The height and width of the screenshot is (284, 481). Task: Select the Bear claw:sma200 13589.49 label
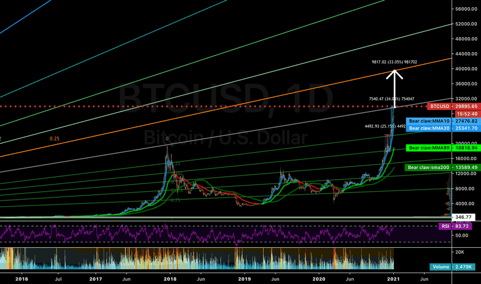pos(443,167)
